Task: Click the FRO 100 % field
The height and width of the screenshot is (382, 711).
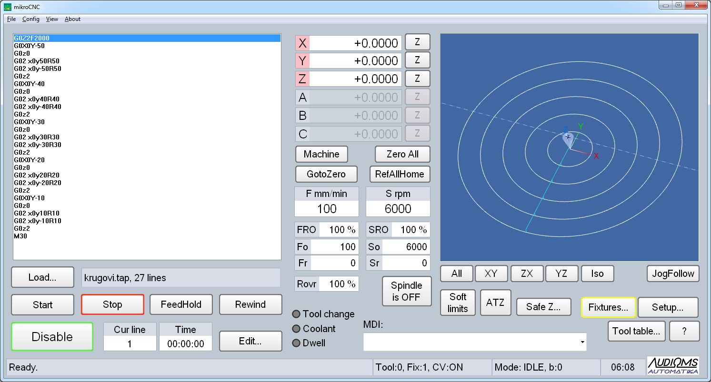Action: (339, 230)
